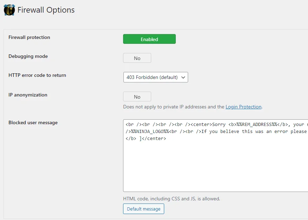
Task: Toggle the Firewall protection Enabled switch
Action: coord(149,39)
